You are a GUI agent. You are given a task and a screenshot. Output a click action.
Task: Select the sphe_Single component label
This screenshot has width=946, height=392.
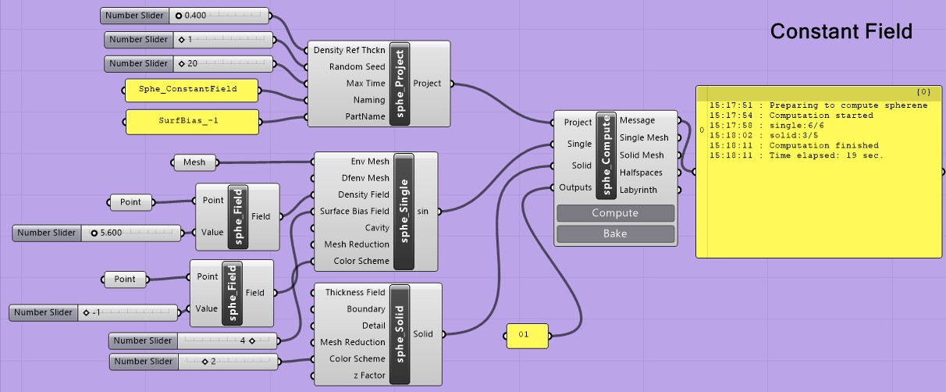[403, 211]
